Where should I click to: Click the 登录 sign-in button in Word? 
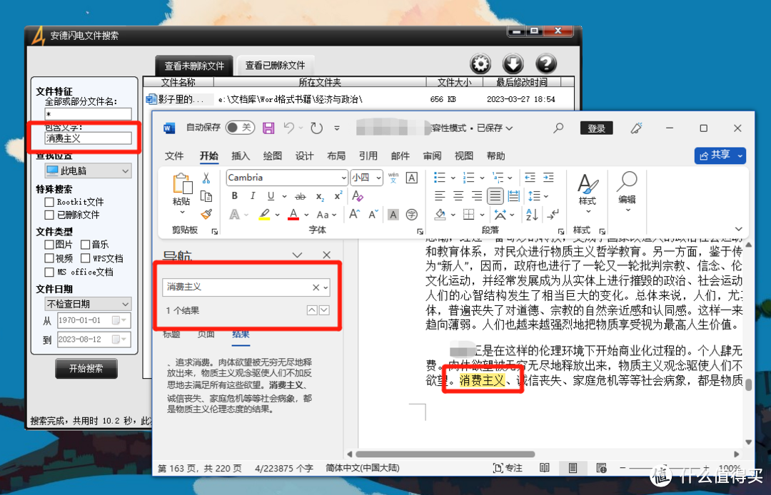pyautogui.click(x=596, y=128)
